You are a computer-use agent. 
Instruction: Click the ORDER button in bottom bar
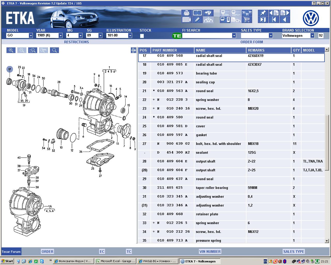(x=48, y=251)
